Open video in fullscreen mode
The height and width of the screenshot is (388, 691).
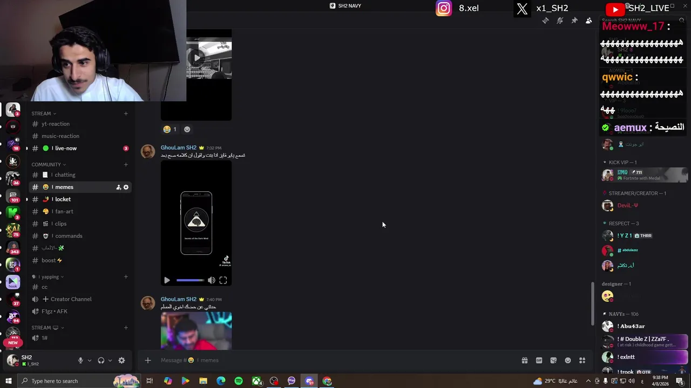click(x=223, y=280)
